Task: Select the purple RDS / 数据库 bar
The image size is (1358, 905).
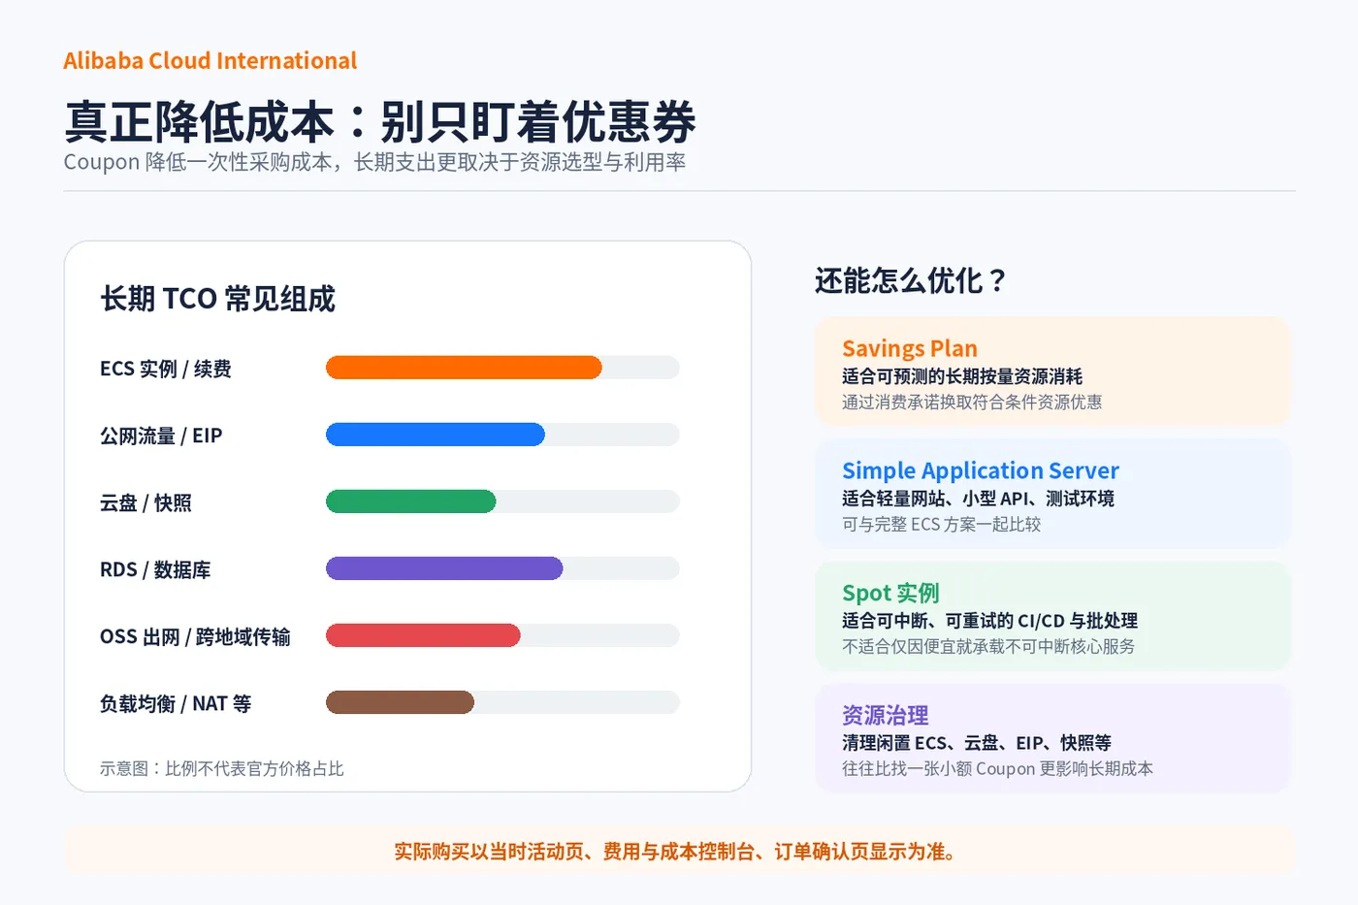Action: tap(444, 568)
